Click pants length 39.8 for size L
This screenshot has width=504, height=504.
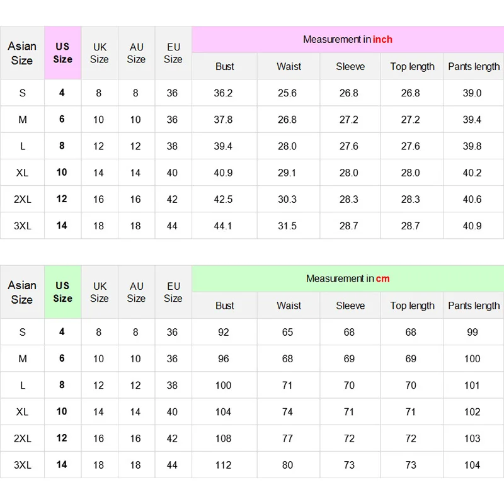coord(472,146)
